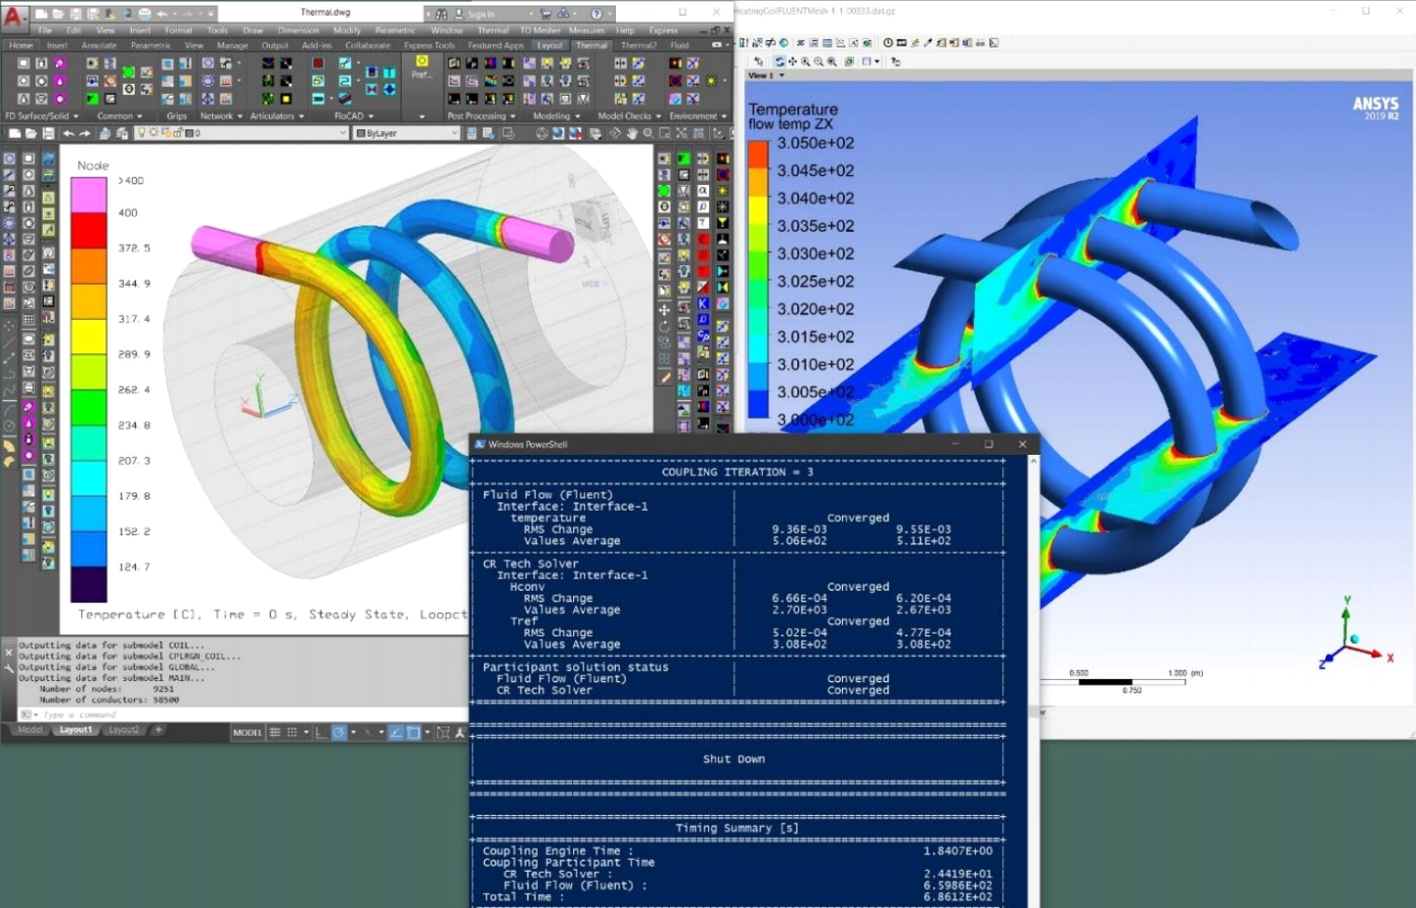Open AutoCAD Help question mark icon
Screen dimensions: 1416x908
[x=596, y=14]
